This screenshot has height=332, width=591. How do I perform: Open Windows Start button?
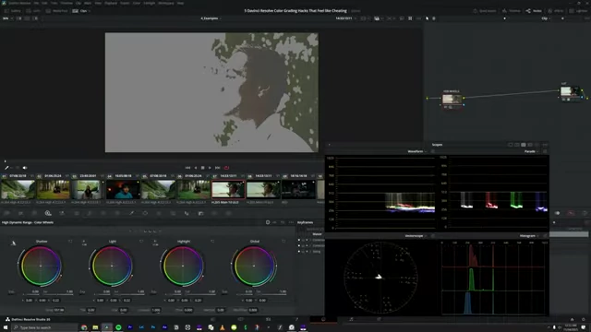click(x=6, y=327)
